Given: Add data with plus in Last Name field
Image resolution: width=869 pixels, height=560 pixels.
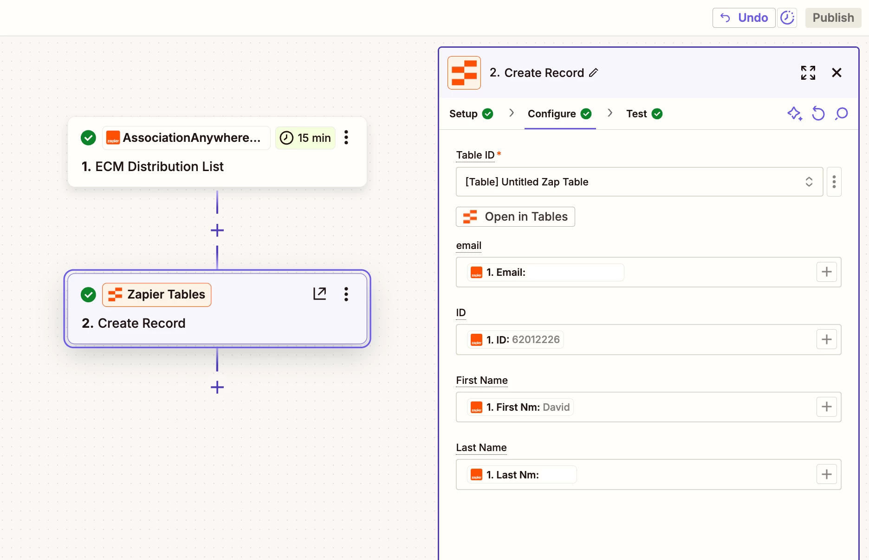Looking at the screenshot, I should click(827, 475).
